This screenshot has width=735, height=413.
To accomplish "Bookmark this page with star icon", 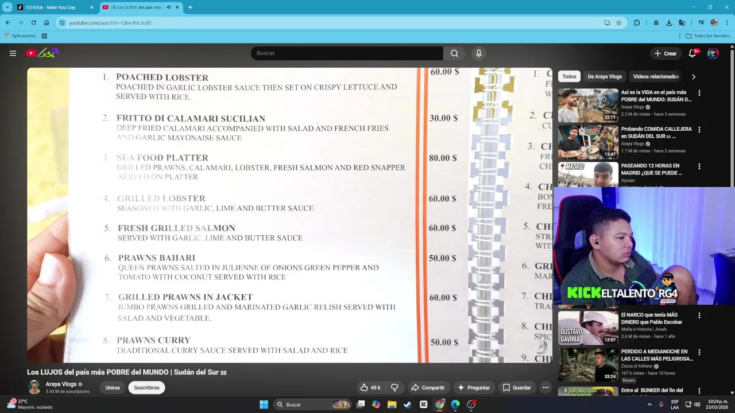I will point(618,23).
